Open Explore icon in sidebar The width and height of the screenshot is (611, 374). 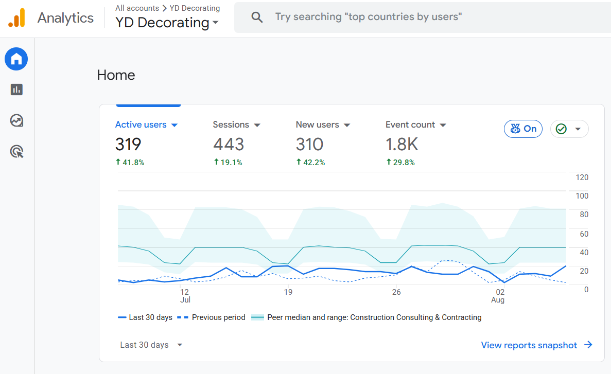click(x=16, y=121)
